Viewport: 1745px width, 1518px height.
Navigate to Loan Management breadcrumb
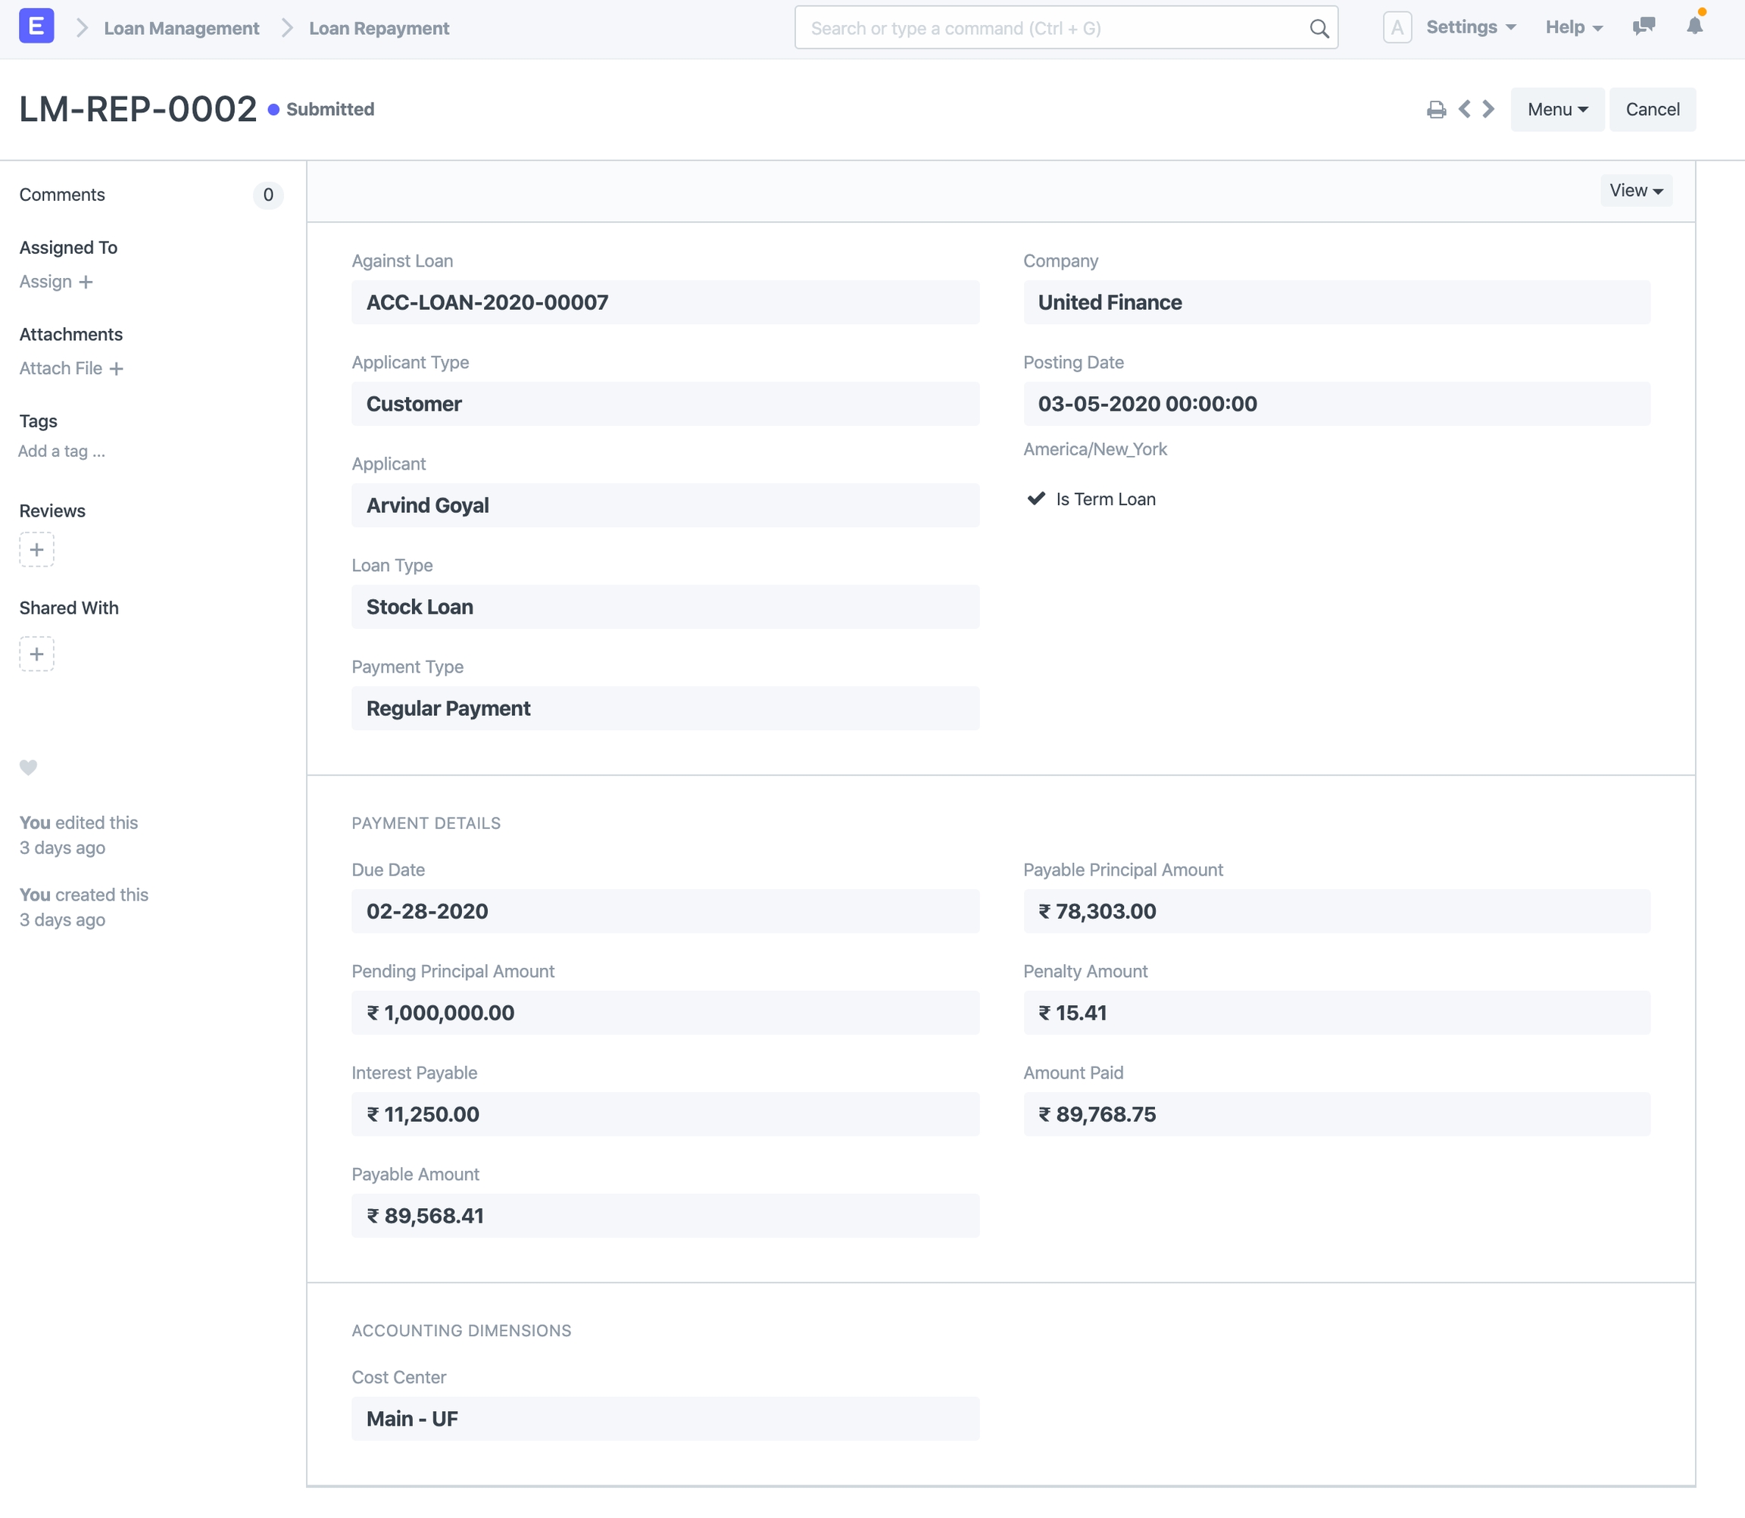coord(181,28)
